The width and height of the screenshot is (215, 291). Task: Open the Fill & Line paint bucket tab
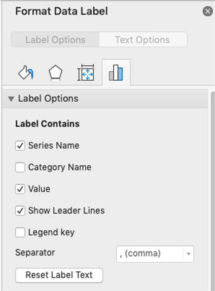26,73
